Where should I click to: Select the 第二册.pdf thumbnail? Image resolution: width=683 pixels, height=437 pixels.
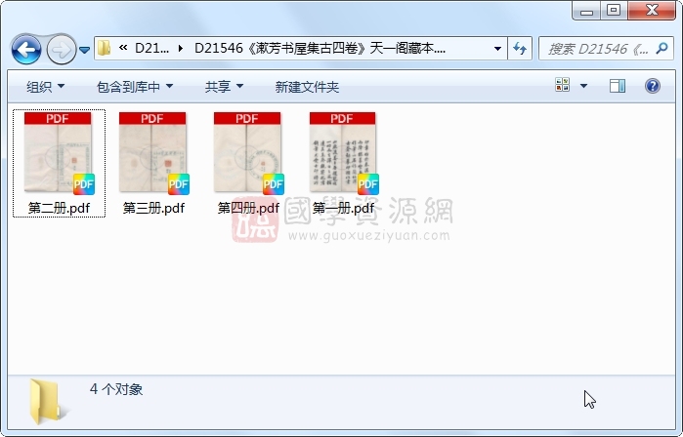pyautogui.click(x=59, y=152)
